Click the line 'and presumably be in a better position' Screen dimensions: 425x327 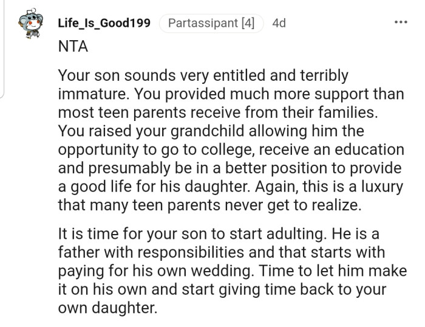(229, 168)
